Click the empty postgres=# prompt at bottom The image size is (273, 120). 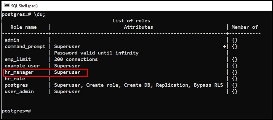pos(16,111)
